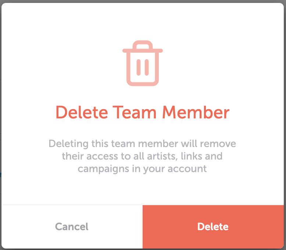Image resolution: width=286 pixels, height=250 pixels.
Task: Click the 'their access to all artists' line
Action: [119, 156]
